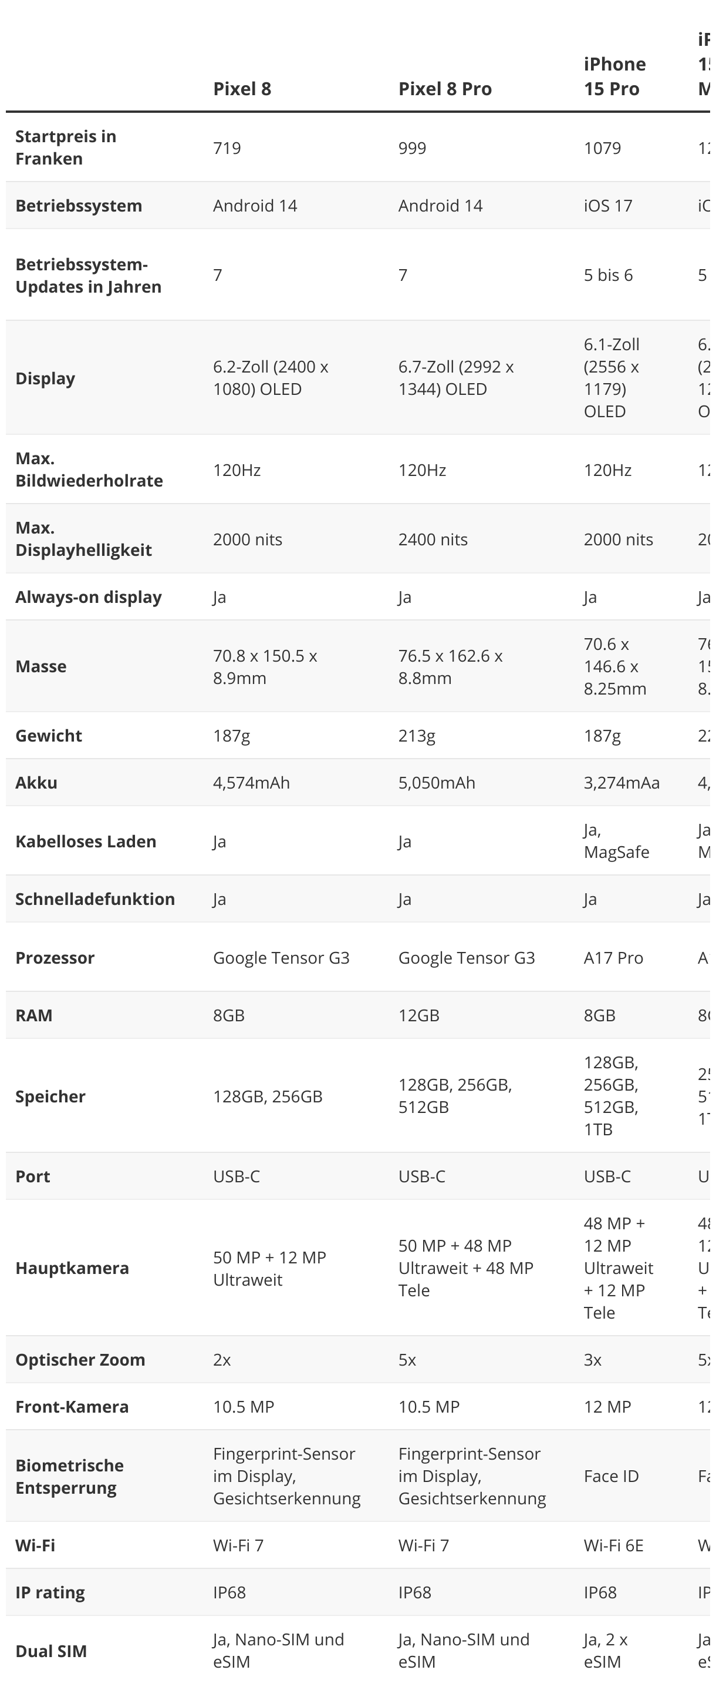Viewport: 716px width, 1690px height.
Task: Select the 12GB RAM cell
Action: [418, 1015]
